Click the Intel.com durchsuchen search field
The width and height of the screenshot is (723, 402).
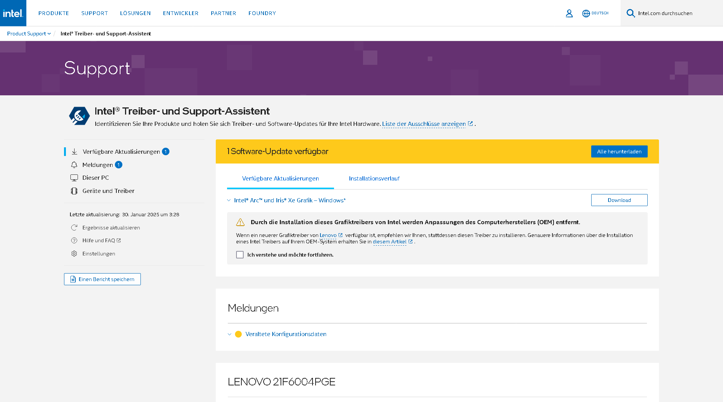click(x=672, y=13)
